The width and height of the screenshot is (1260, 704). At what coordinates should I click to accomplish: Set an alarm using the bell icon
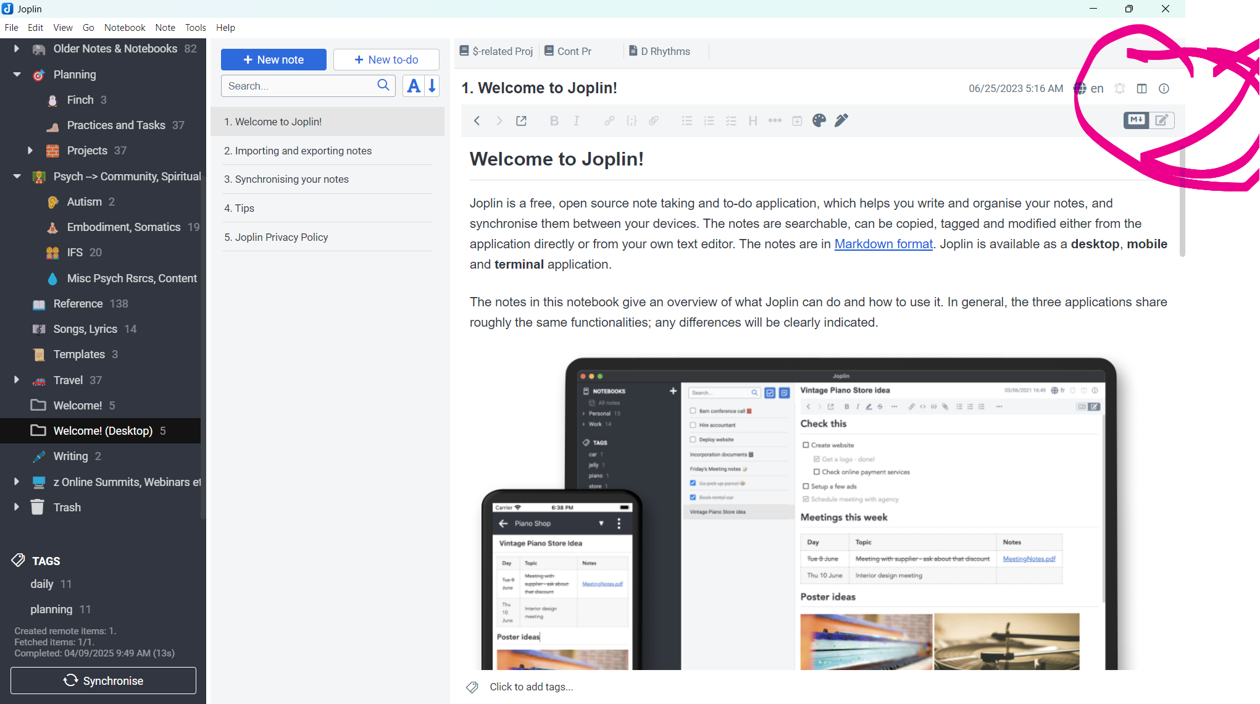(1119, 88)
